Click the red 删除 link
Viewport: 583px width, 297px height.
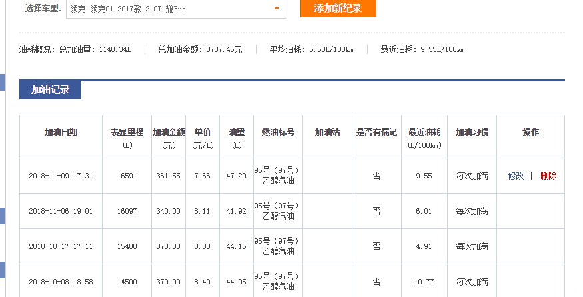tap(548, 176)
